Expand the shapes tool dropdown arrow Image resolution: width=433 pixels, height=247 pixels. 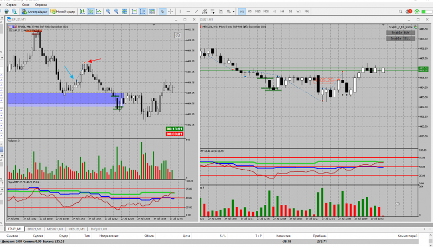point(234,11)
